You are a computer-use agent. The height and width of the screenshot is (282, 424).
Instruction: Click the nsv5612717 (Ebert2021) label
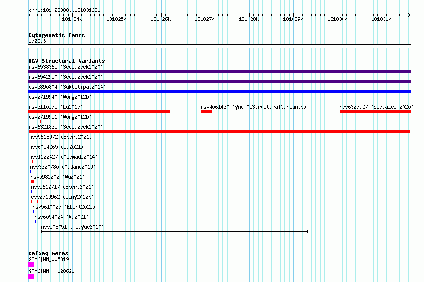[62, 187]
